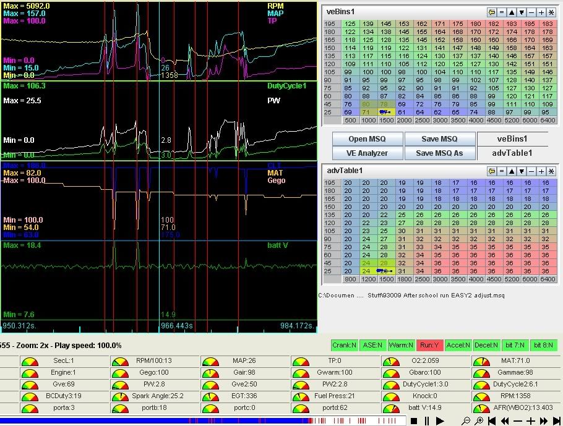Increment selected cells in advTable1 toolbar

tap(541, 171)
